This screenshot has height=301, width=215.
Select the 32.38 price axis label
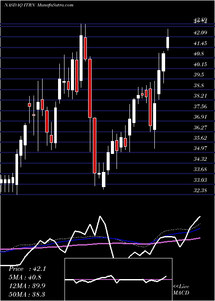tap(200, 190)
